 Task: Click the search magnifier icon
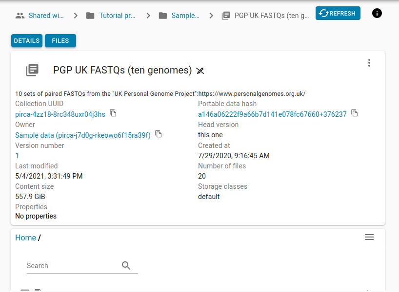[x=126, y=265]
